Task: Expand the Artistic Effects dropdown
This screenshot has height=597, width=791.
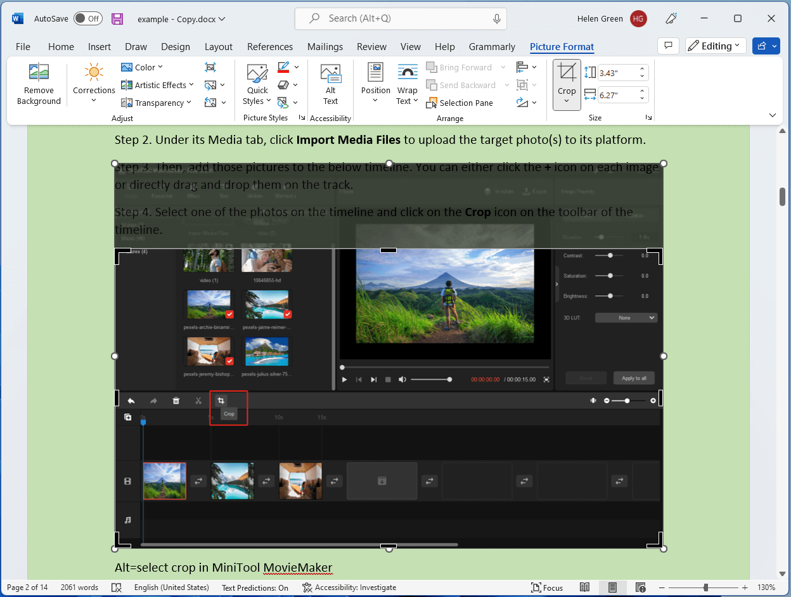Action: click(x=156, y=84)
